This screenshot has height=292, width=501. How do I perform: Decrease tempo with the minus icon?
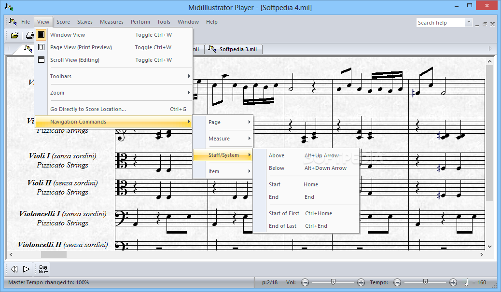tap(397, 282)
